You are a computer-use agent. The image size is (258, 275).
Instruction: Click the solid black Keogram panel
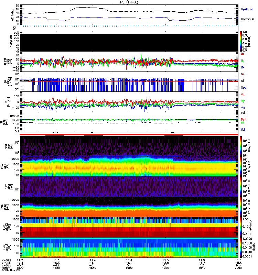coord(129,43)
